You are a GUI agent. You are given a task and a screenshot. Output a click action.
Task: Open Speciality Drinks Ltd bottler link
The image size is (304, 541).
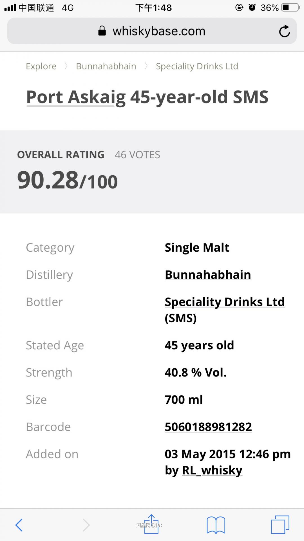tap(225, 302)
